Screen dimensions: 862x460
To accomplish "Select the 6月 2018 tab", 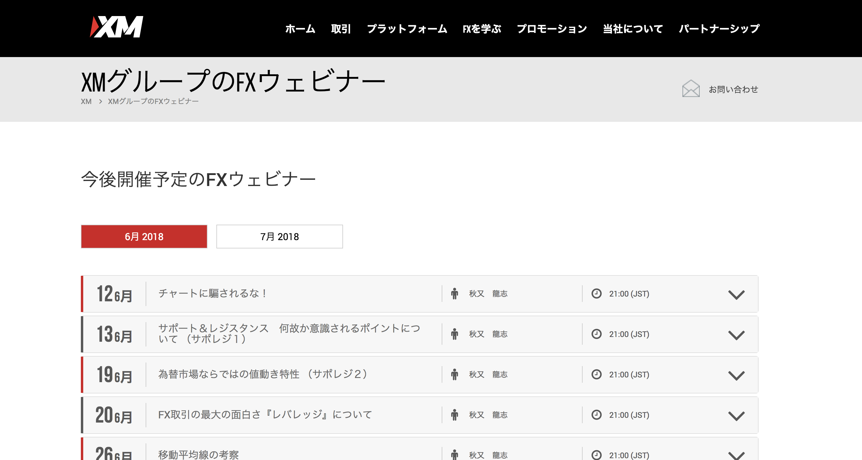I will pos(144,237).
